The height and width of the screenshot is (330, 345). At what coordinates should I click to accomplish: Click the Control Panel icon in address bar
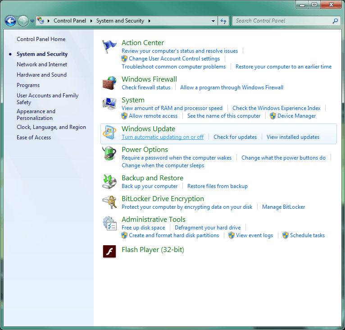[41, 21]
